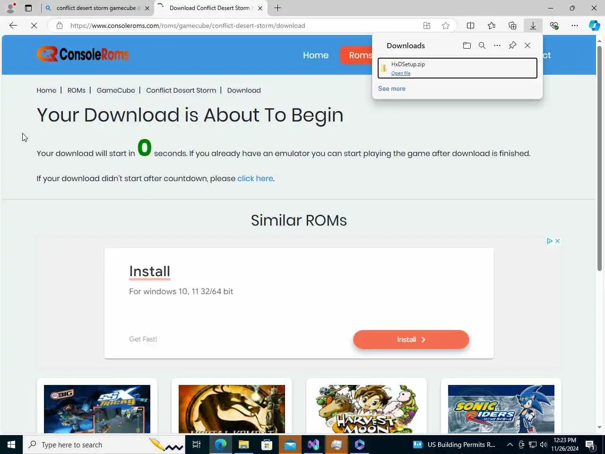Open Task View on the taskbar
This screenshot has height=454, width=605.
pos(197,445)
